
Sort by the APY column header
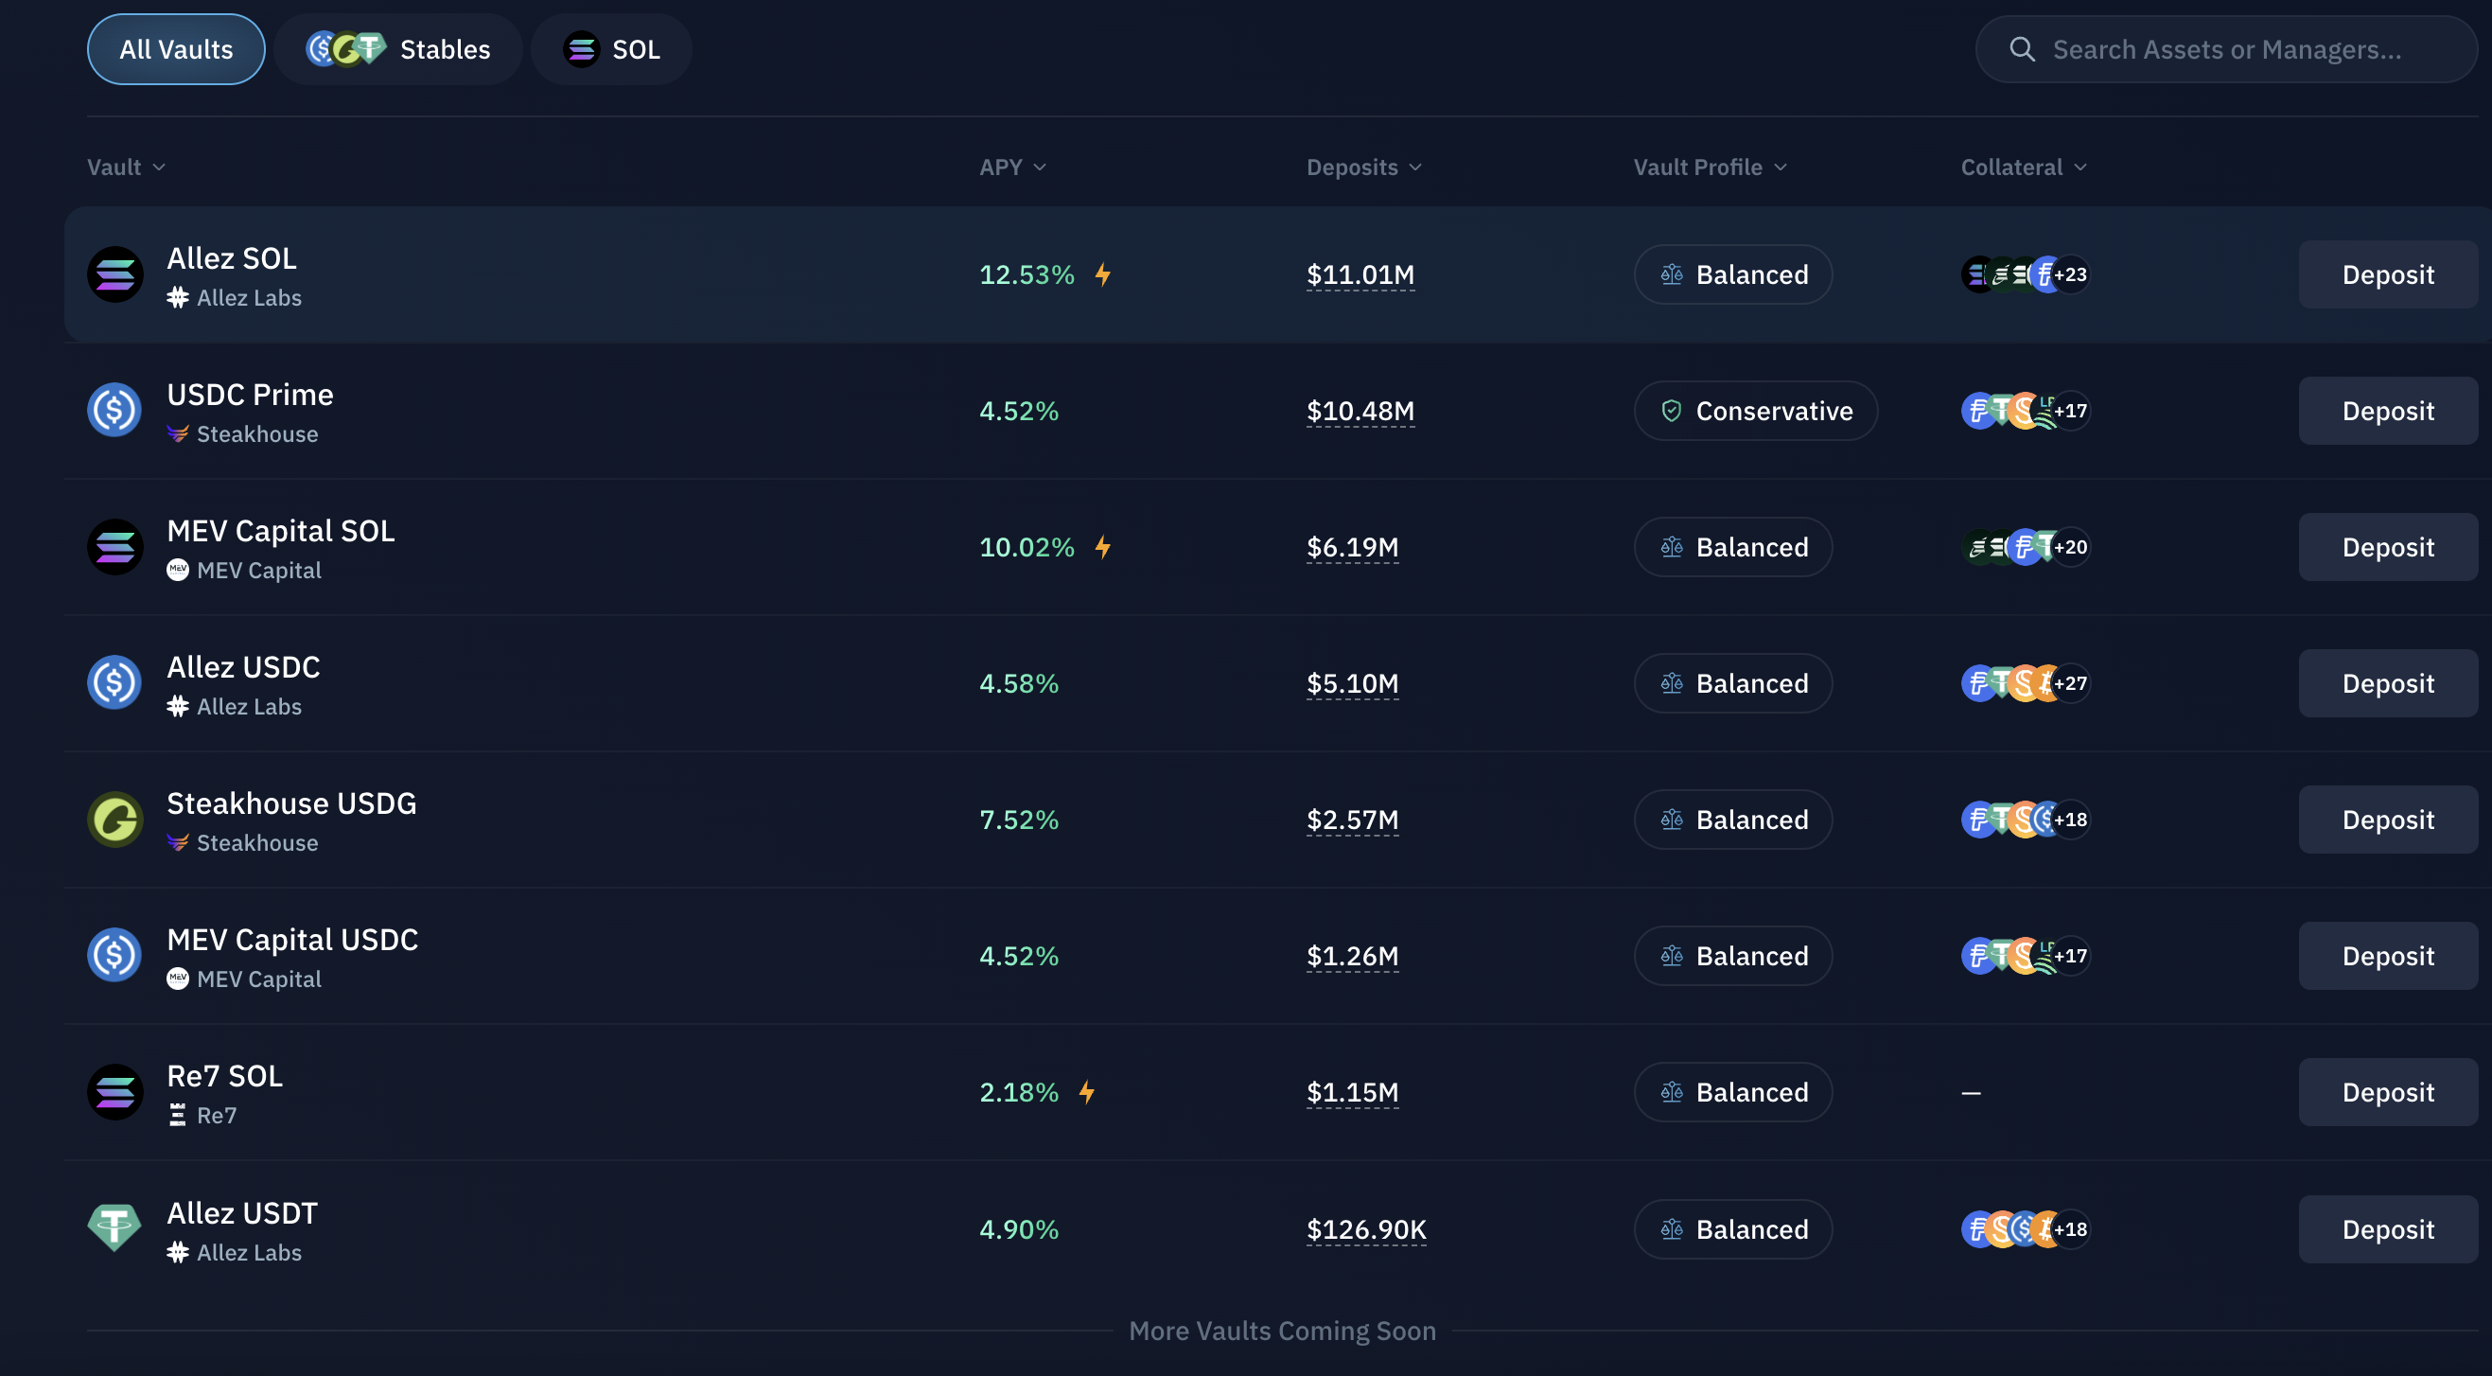1013,168
